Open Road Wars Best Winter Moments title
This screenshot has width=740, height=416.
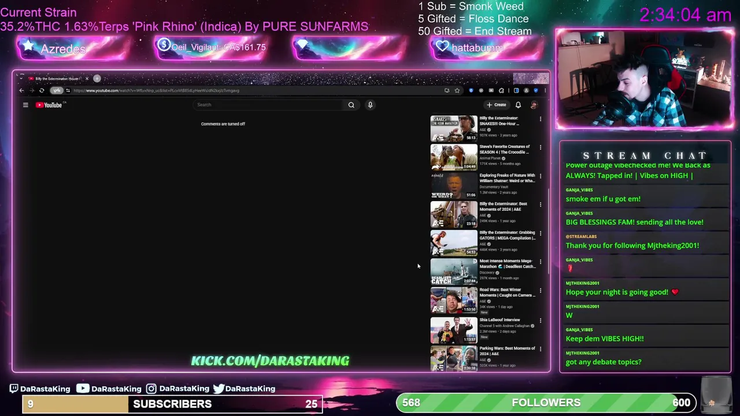pyautogui.click(x=507, y=292)
